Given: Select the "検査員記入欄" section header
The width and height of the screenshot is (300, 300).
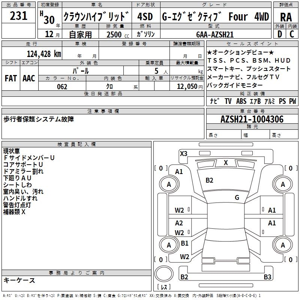Looking at the screenshot, I should [76, 144].
